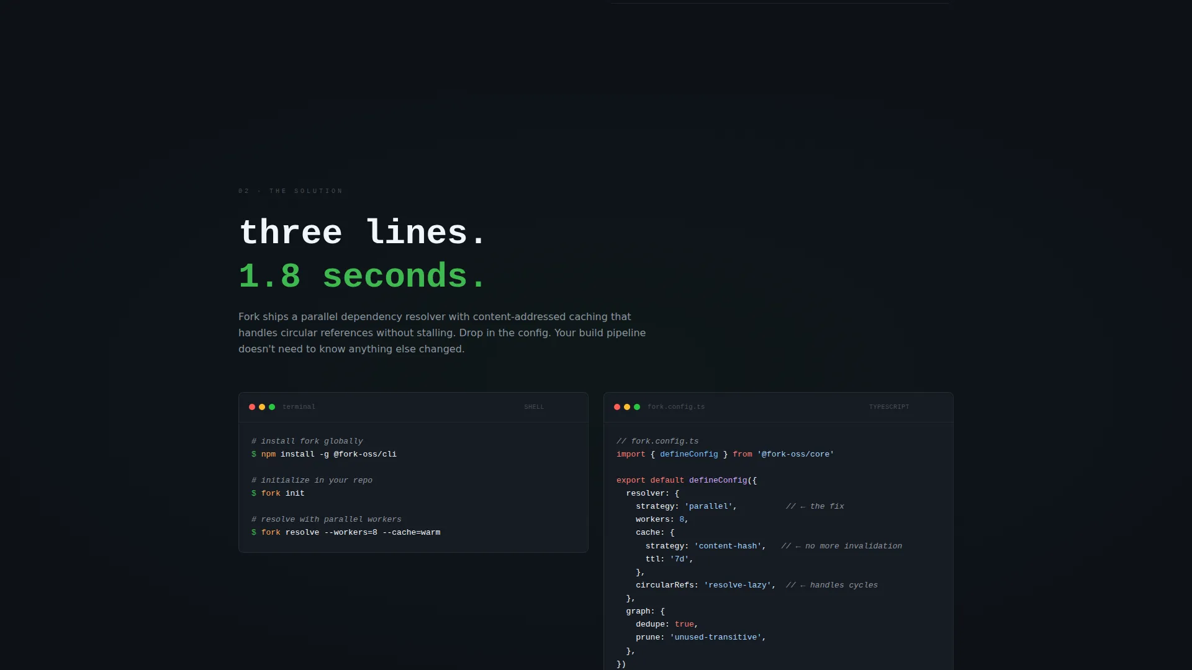Click the '// ← handles cycles' comment
Viewport: 1192px width, 670px height.
(x=832, y=585)
